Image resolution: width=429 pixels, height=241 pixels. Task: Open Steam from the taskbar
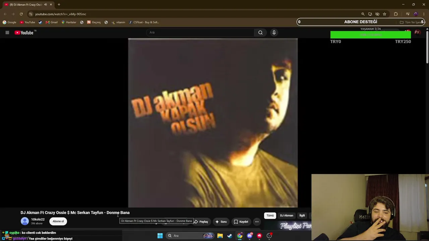point(230,236)
